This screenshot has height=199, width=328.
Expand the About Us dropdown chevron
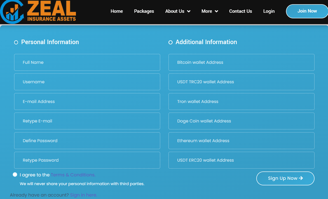click(189, 11)
